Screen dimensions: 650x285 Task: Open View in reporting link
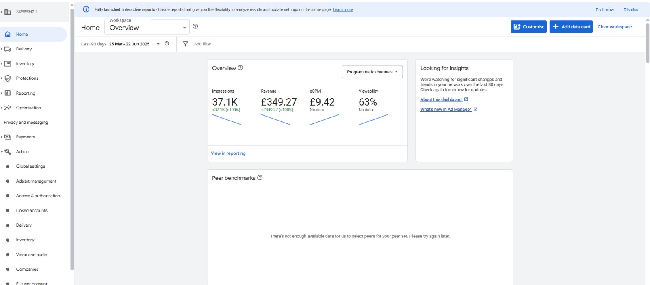228,153
